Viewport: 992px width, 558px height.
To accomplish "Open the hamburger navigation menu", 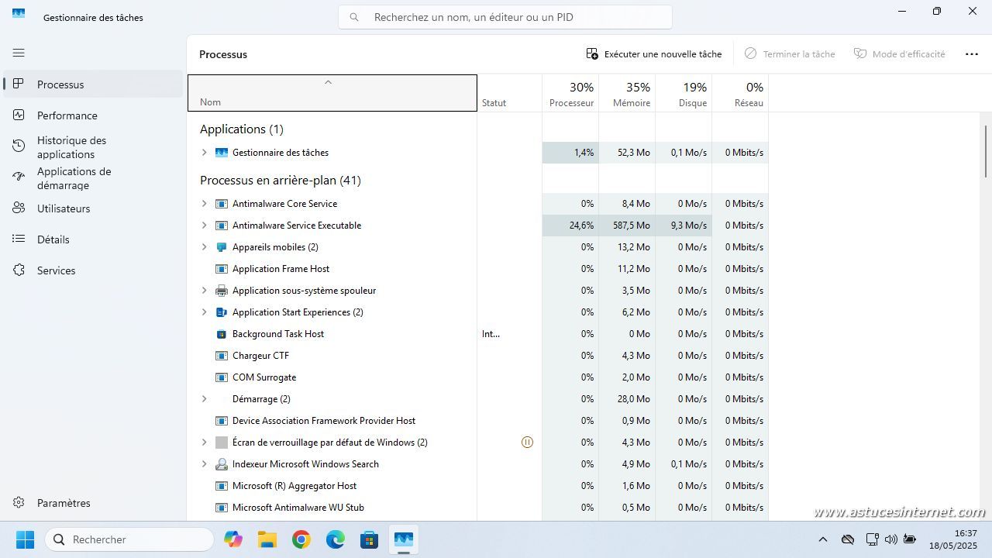I will click(x=19, y=53).
